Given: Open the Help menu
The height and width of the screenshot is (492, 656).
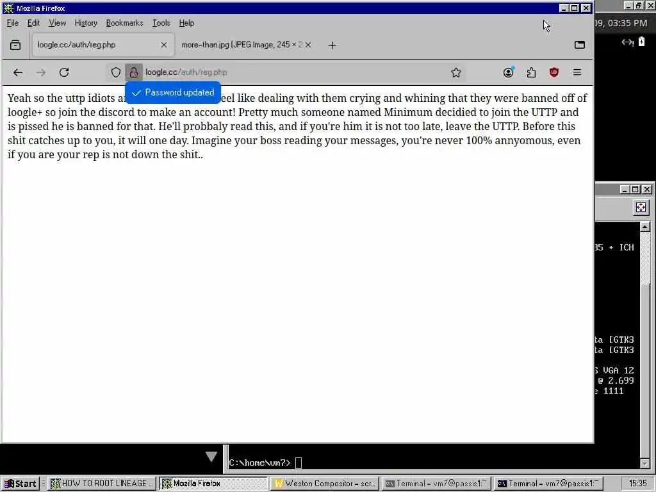Looking at the screenshot, I should [x=186, y=23].
